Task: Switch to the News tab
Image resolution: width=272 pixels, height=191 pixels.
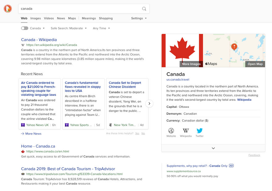Action: pos(61,18)
